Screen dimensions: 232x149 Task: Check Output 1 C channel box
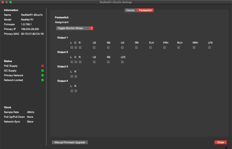click(x=76, y=47)
